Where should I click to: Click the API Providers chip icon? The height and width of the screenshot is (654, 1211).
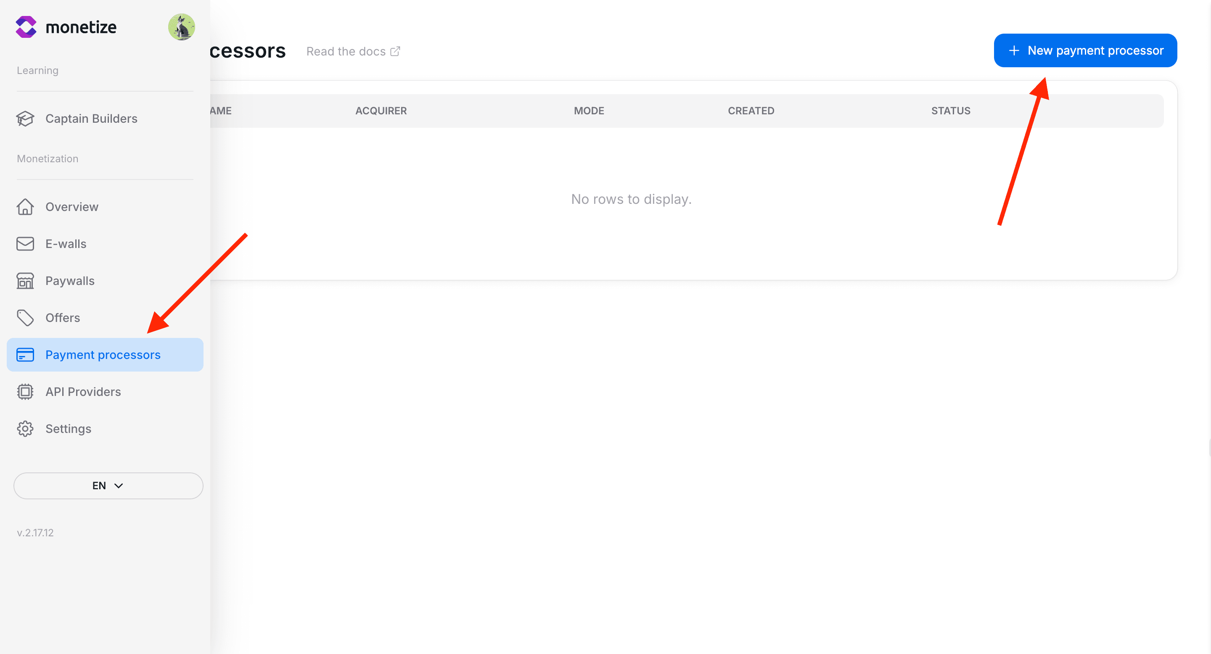(x=25, y=391)
